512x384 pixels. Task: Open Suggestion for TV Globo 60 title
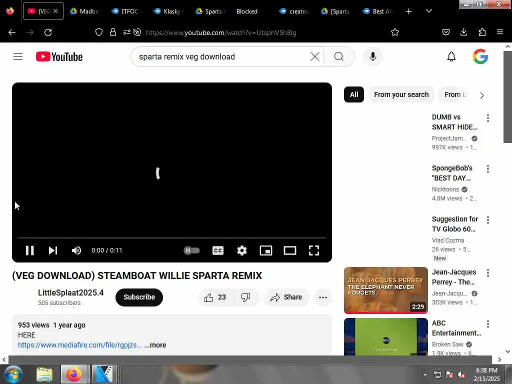tap(455, 224)
